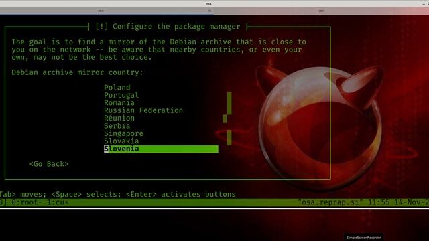Switch to the second terminal tab on the right
429x241 pixels.
(x=322, y=11)
